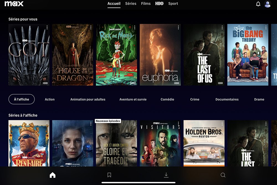
Task: Open The Last of Us poster in Séries à l'affiche
Action: pyautogui.click(x=248, y=143)
